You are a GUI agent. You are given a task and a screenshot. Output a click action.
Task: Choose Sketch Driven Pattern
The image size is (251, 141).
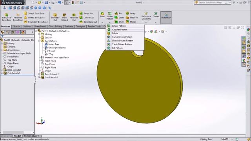point(125,41)
